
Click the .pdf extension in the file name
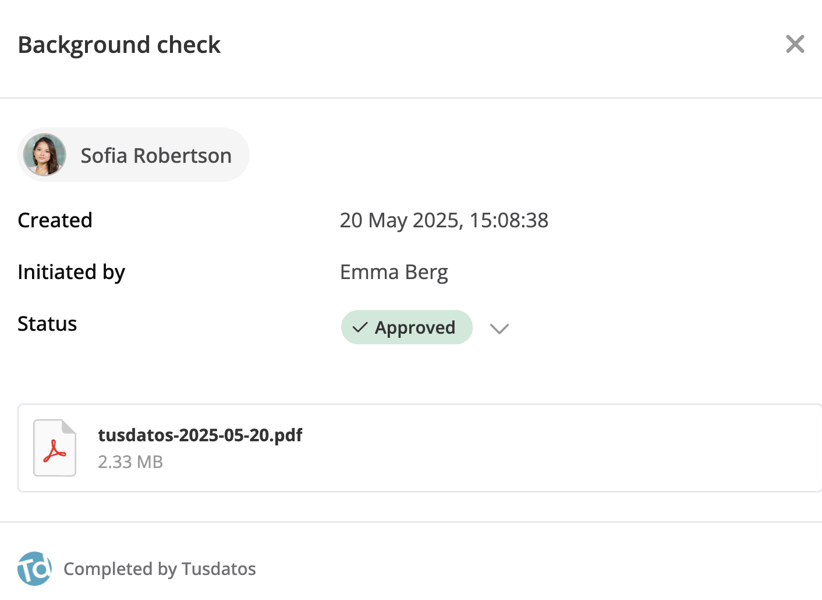(x=287, y=435)
